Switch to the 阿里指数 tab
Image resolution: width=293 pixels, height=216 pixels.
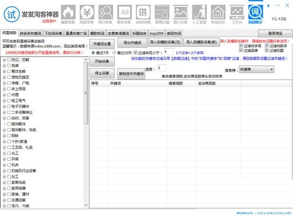click(10, 33)
